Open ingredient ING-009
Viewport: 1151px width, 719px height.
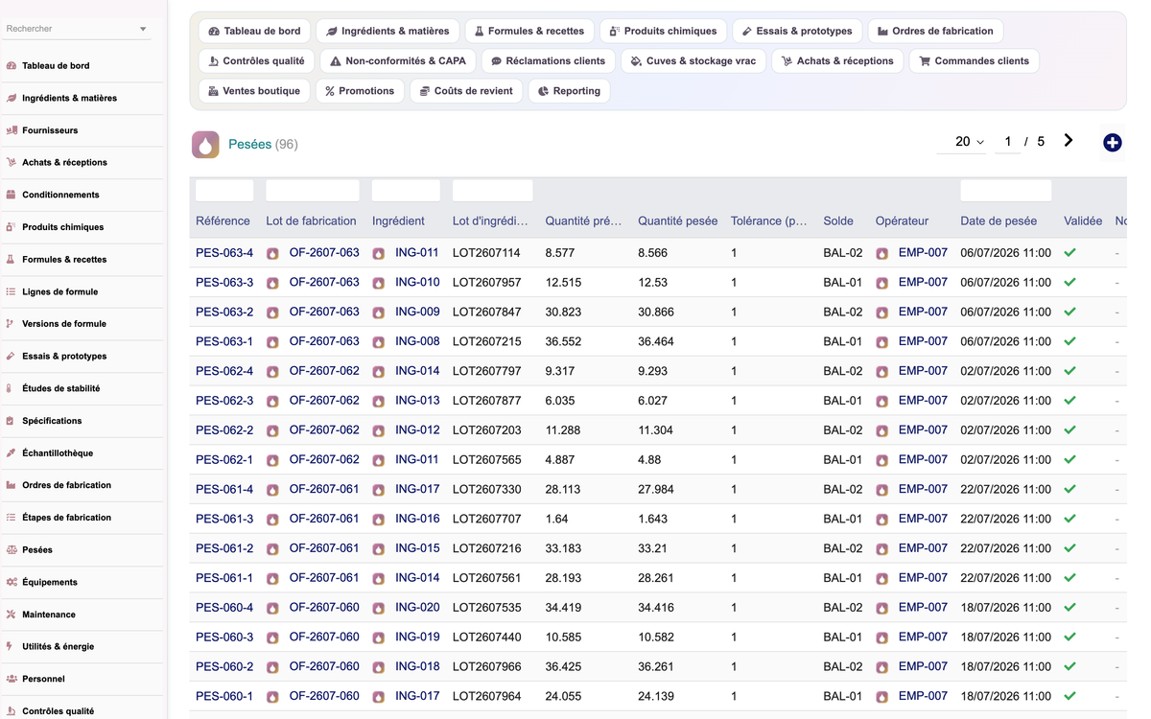click(x=417, y=312)
